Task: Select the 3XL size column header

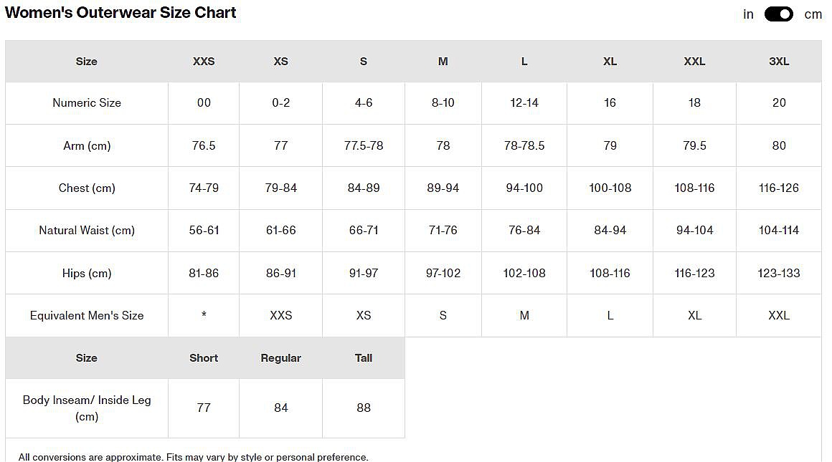Action: click(779, 62)
